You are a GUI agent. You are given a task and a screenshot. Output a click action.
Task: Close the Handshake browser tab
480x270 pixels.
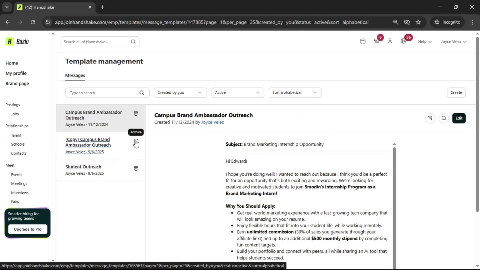click(x=90, y=7)
